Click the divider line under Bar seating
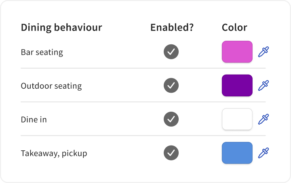The height and width of the screenshot is (183, 291). tap(145, 69)
